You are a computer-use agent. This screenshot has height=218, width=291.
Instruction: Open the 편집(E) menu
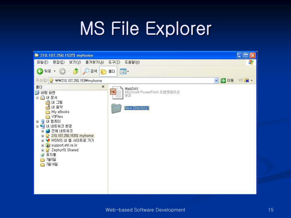tap(59, 62)
